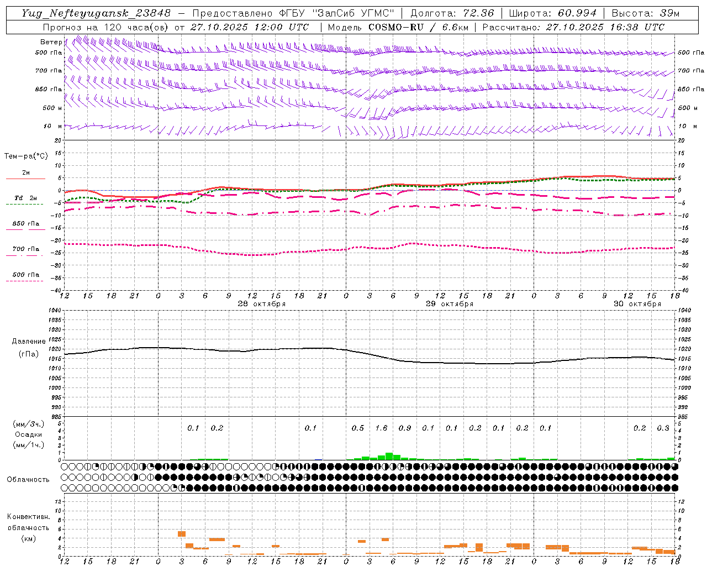The width and height of the screenshot is (707, 566).
Task: Click the station title Yug_Nefteyugansk_23848
Action: point(96,13)
